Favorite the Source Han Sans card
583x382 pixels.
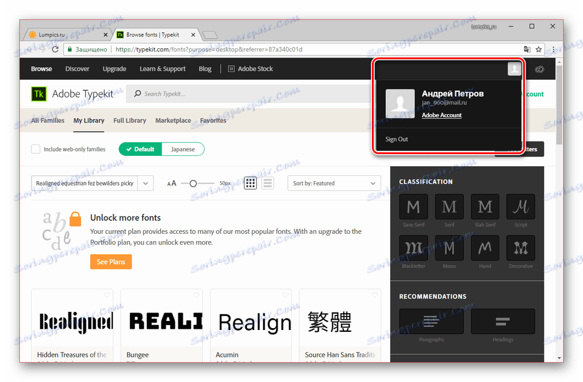[374, 295]
